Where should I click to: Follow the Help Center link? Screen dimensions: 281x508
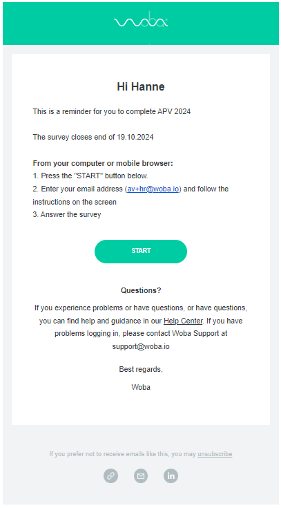pyautogui.click(x=183, y=321)
